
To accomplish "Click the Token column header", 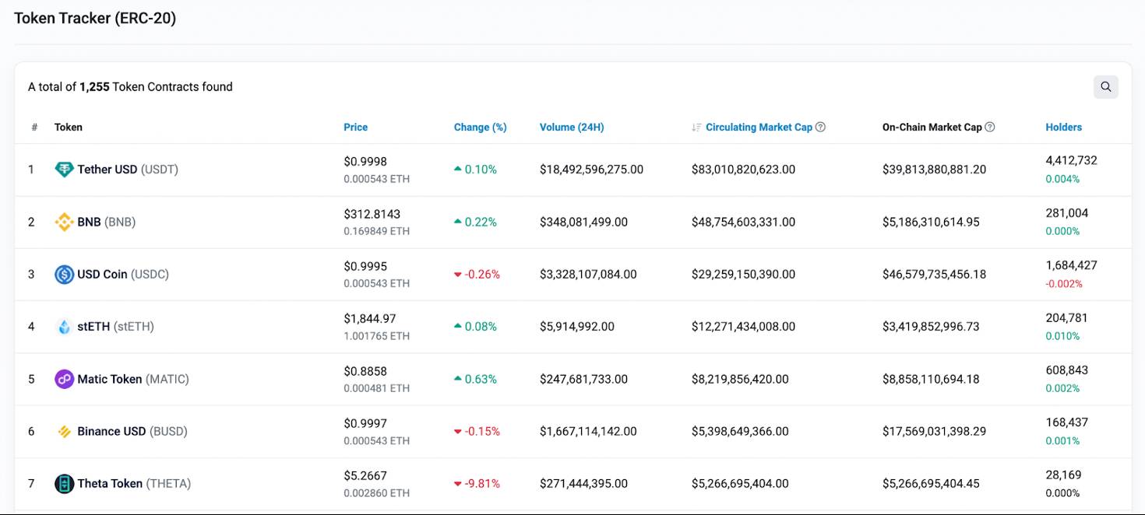I will 69,127.
